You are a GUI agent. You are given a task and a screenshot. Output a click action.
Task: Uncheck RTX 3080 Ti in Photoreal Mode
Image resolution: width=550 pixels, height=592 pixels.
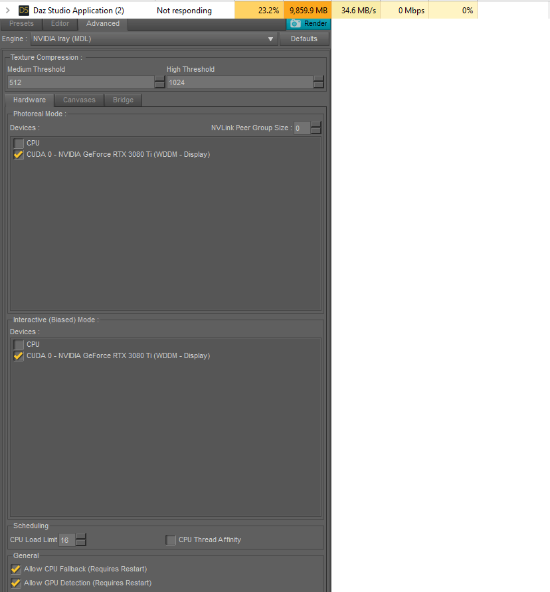(19, 155)
